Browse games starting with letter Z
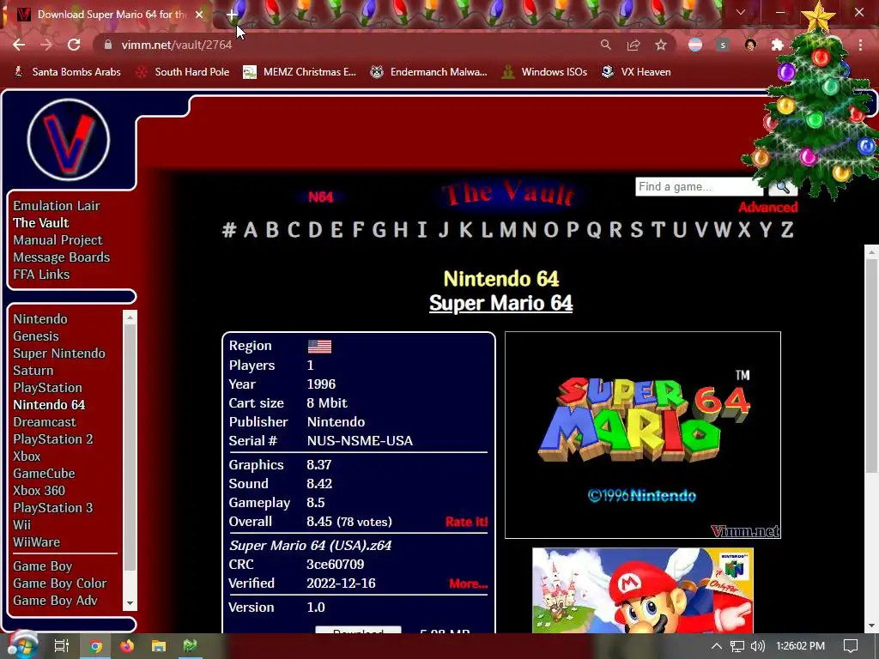Viewport: 879px width, 659px height. click(787, 230)
